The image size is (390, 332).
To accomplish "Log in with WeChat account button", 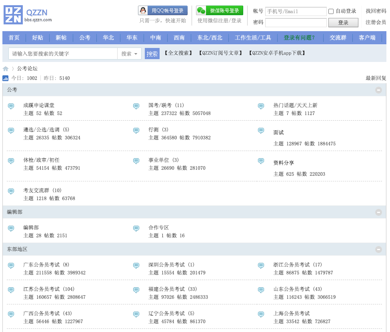I will pyautogui.click(x=220, y=11).
